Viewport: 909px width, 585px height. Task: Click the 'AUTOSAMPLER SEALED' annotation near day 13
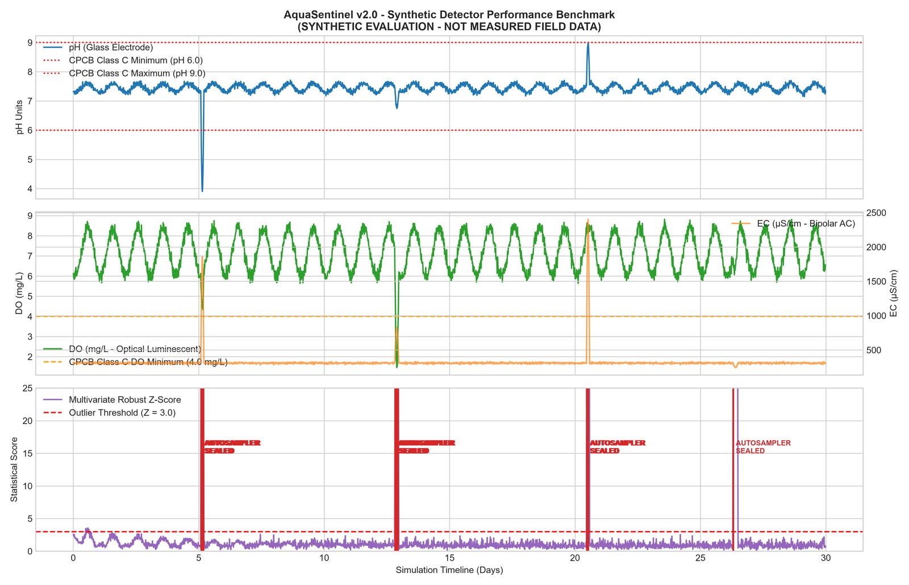tap(427, 447)
